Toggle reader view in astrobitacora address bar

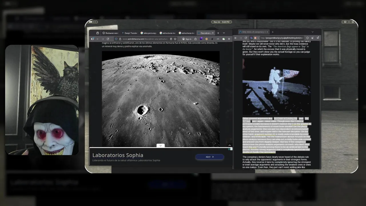(x=171, y=39)
